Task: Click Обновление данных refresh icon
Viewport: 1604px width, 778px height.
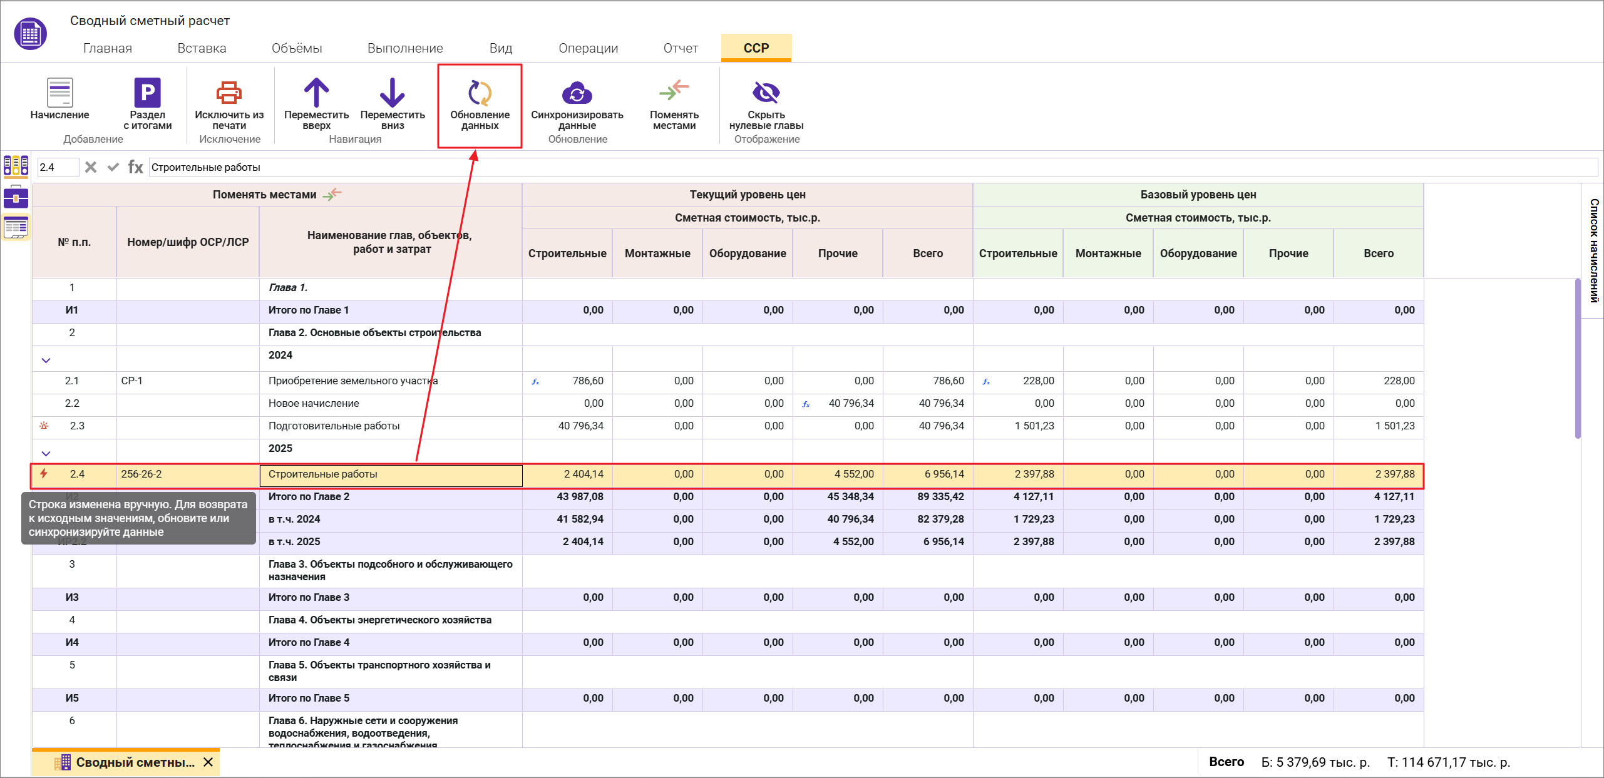Action: 480,93
